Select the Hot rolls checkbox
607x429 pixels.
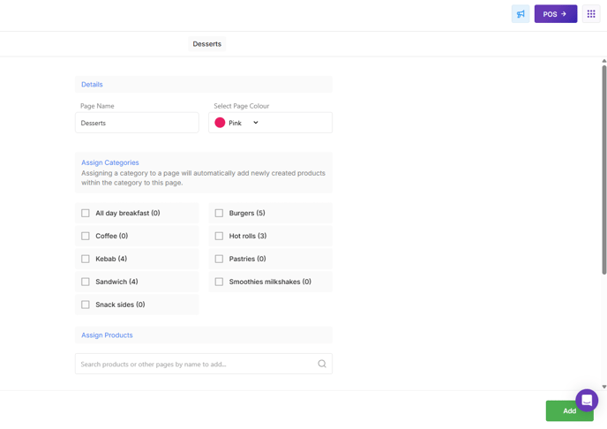[219, 236]
